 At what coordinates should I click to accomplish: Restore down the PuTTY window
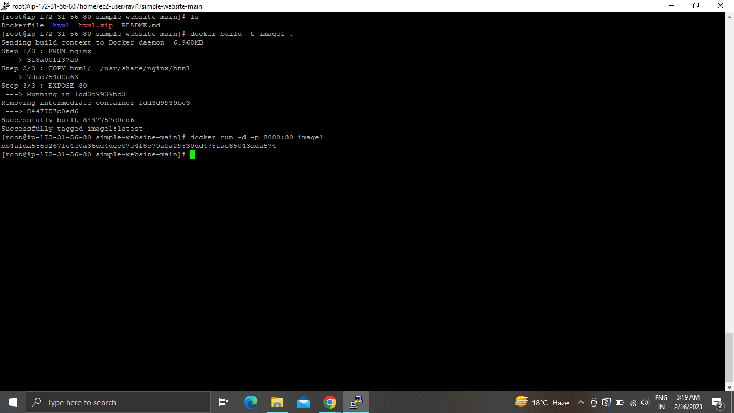tap(696, 6)
